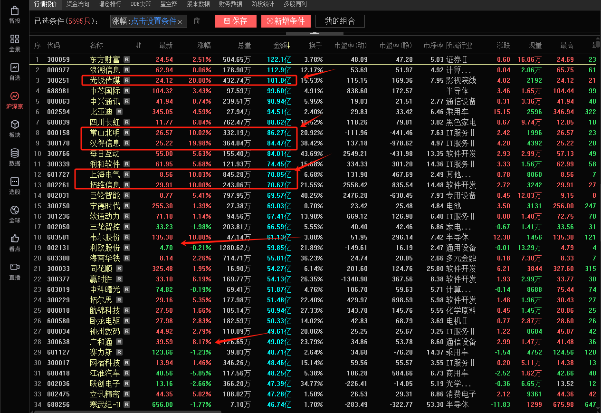Open the 全球 global markets sidebar icon
This screenshot has height=413, width=601.
pos(15,214)
